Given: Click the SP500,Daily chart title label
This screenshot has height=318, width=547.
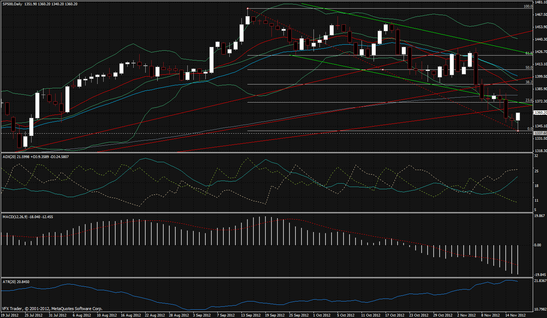Looking at the screenshot, I should click(x=12, y=4).
